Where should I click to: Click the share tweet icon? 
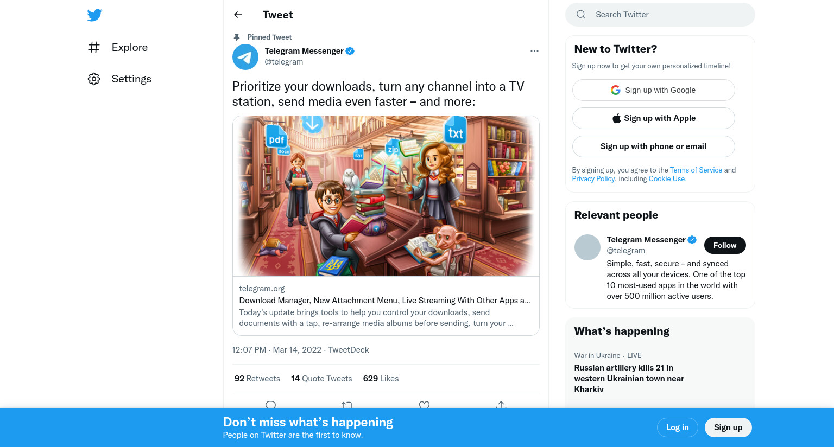tap(501, 405)
